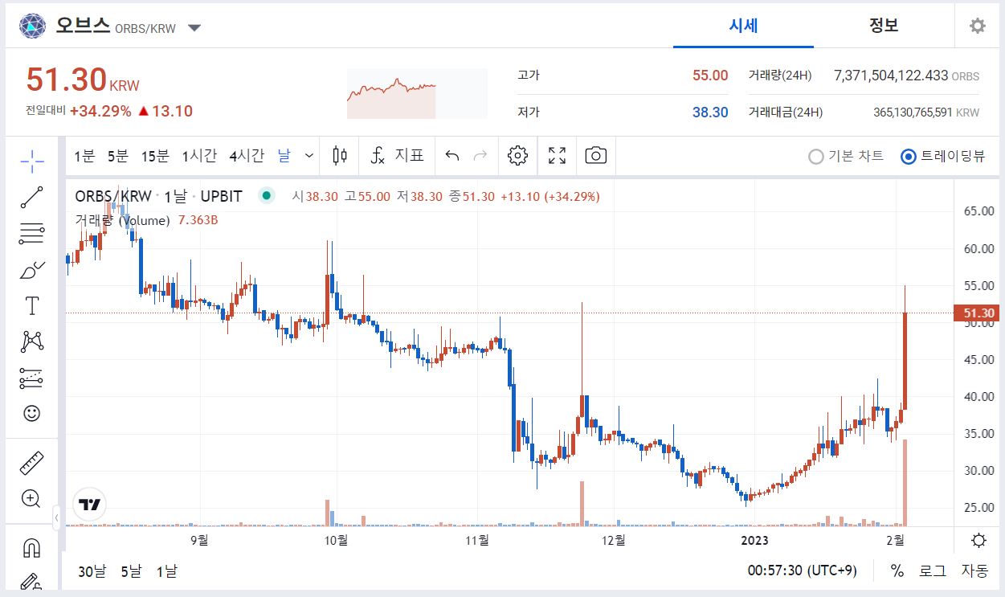Select the 5분 interval
The width and height of the screenshot is (1005, 597).
pyautogui.click(x=117, y=156)
